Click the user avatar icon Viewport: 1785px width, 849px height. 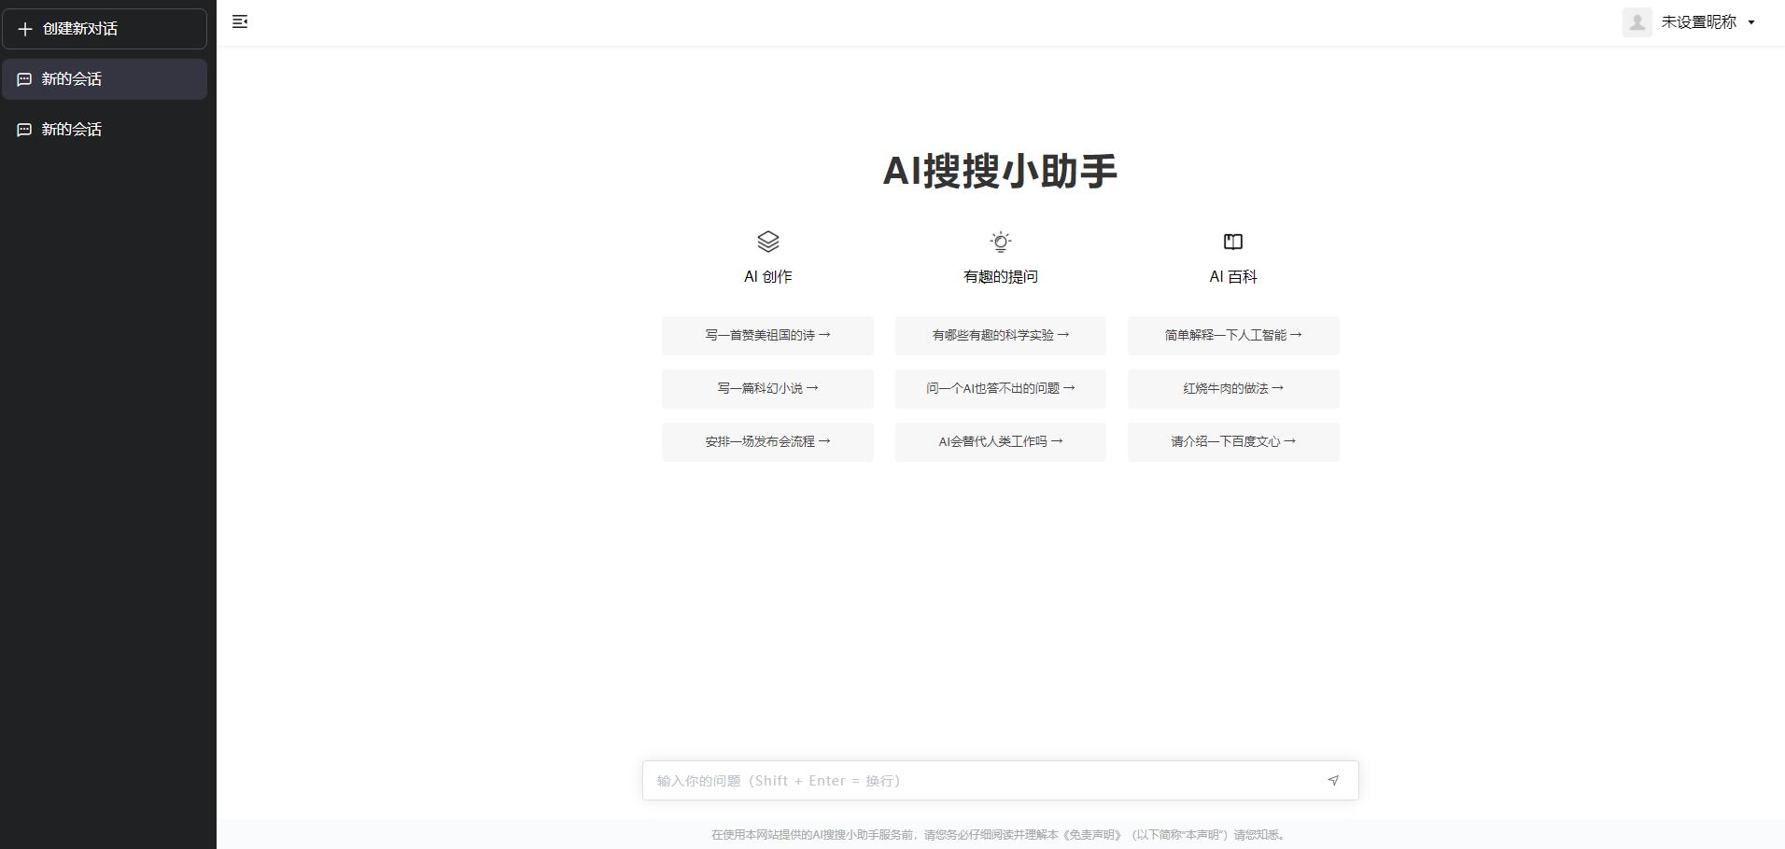[1637, 22]
